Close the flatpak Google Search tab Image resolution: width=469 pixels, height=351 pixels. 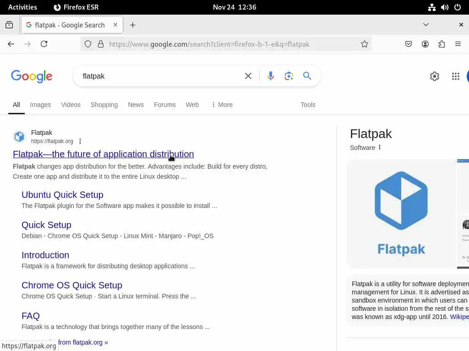[x=115, y=25]
